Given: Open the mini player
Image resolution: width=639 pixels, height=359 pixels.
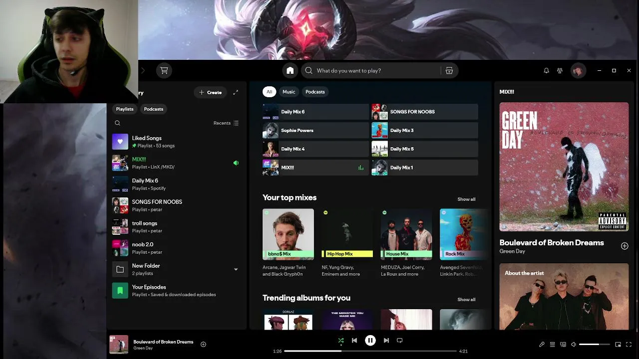Looking at the screenshot, I should coord(618,345).
